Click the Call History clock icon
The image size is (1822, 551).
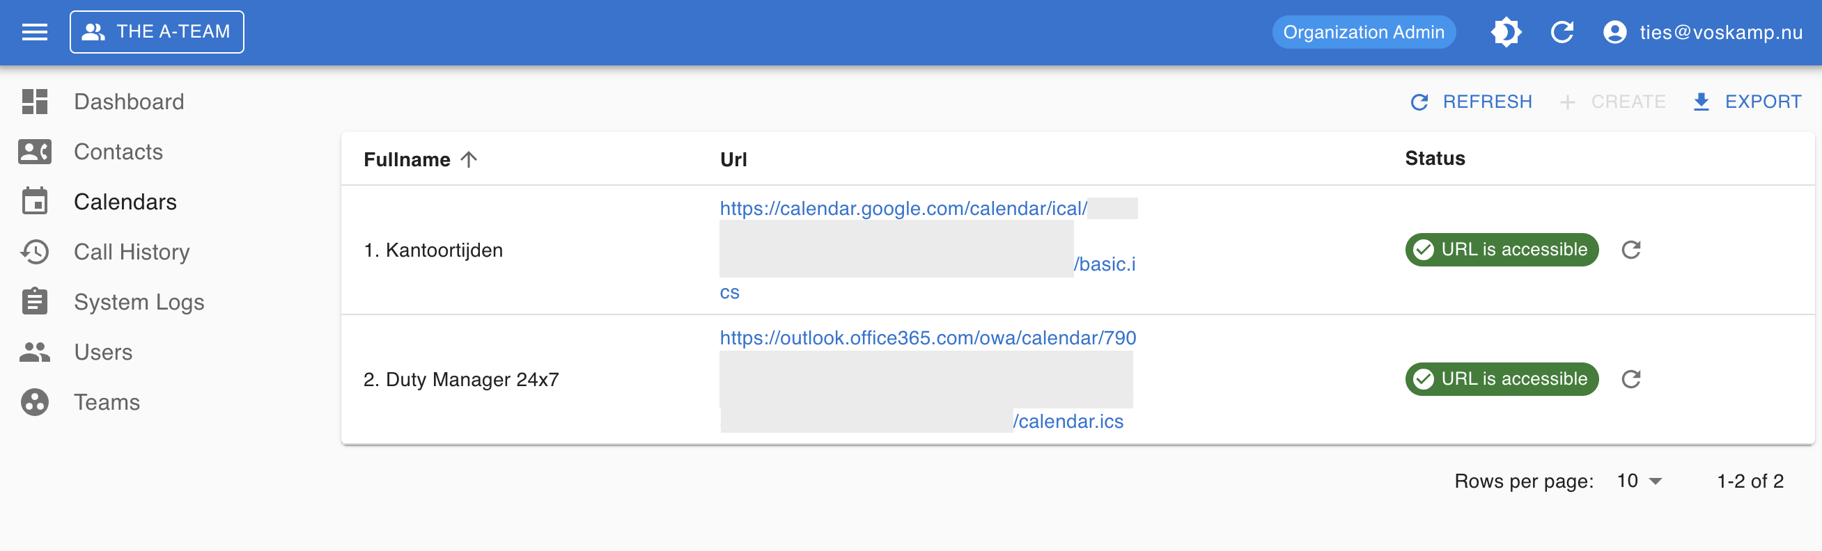tap(35, 252)
